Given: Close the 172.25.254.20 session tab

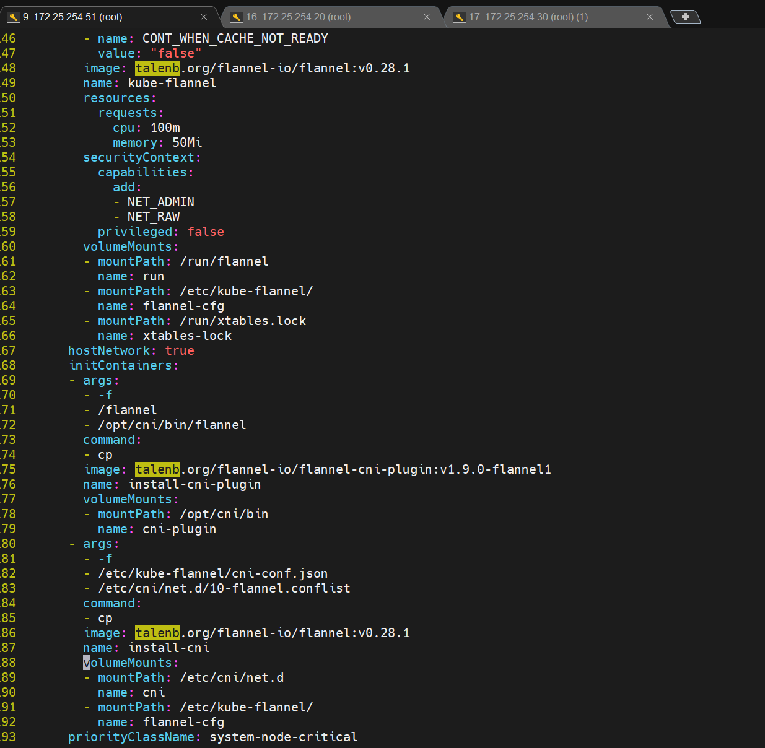Looking at the screenshot, I should [x=427, y=17].
